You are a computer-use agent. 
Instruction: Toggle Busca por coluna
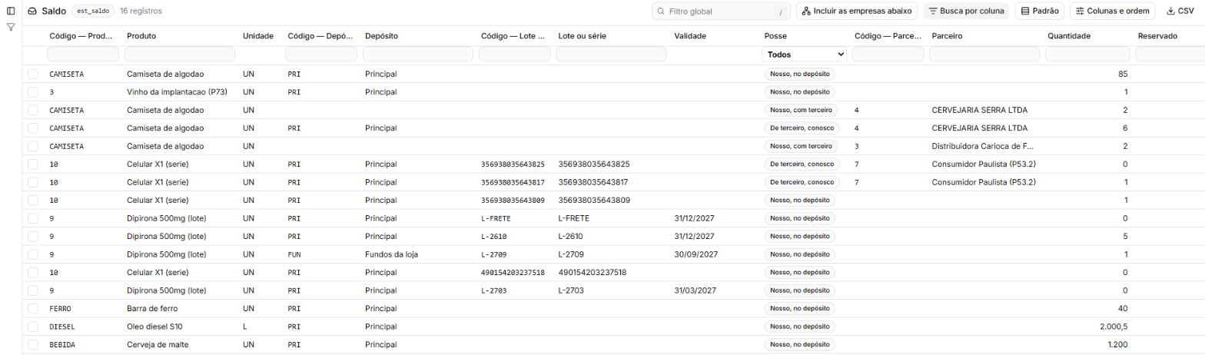coord(966,12)
